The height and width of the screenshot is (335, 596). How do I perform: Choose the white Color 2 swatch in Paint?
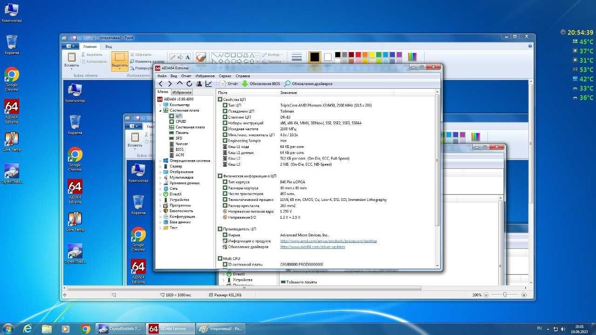[328, 57]
